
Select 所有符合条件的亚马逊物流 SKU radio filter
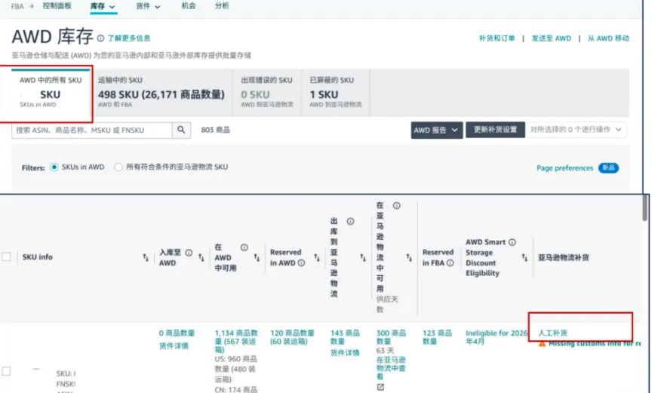(118, 167)
